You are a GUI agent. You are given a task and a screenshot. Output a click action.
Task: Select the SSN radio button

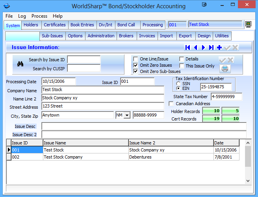pyautogui.click(x=179, y=84)
